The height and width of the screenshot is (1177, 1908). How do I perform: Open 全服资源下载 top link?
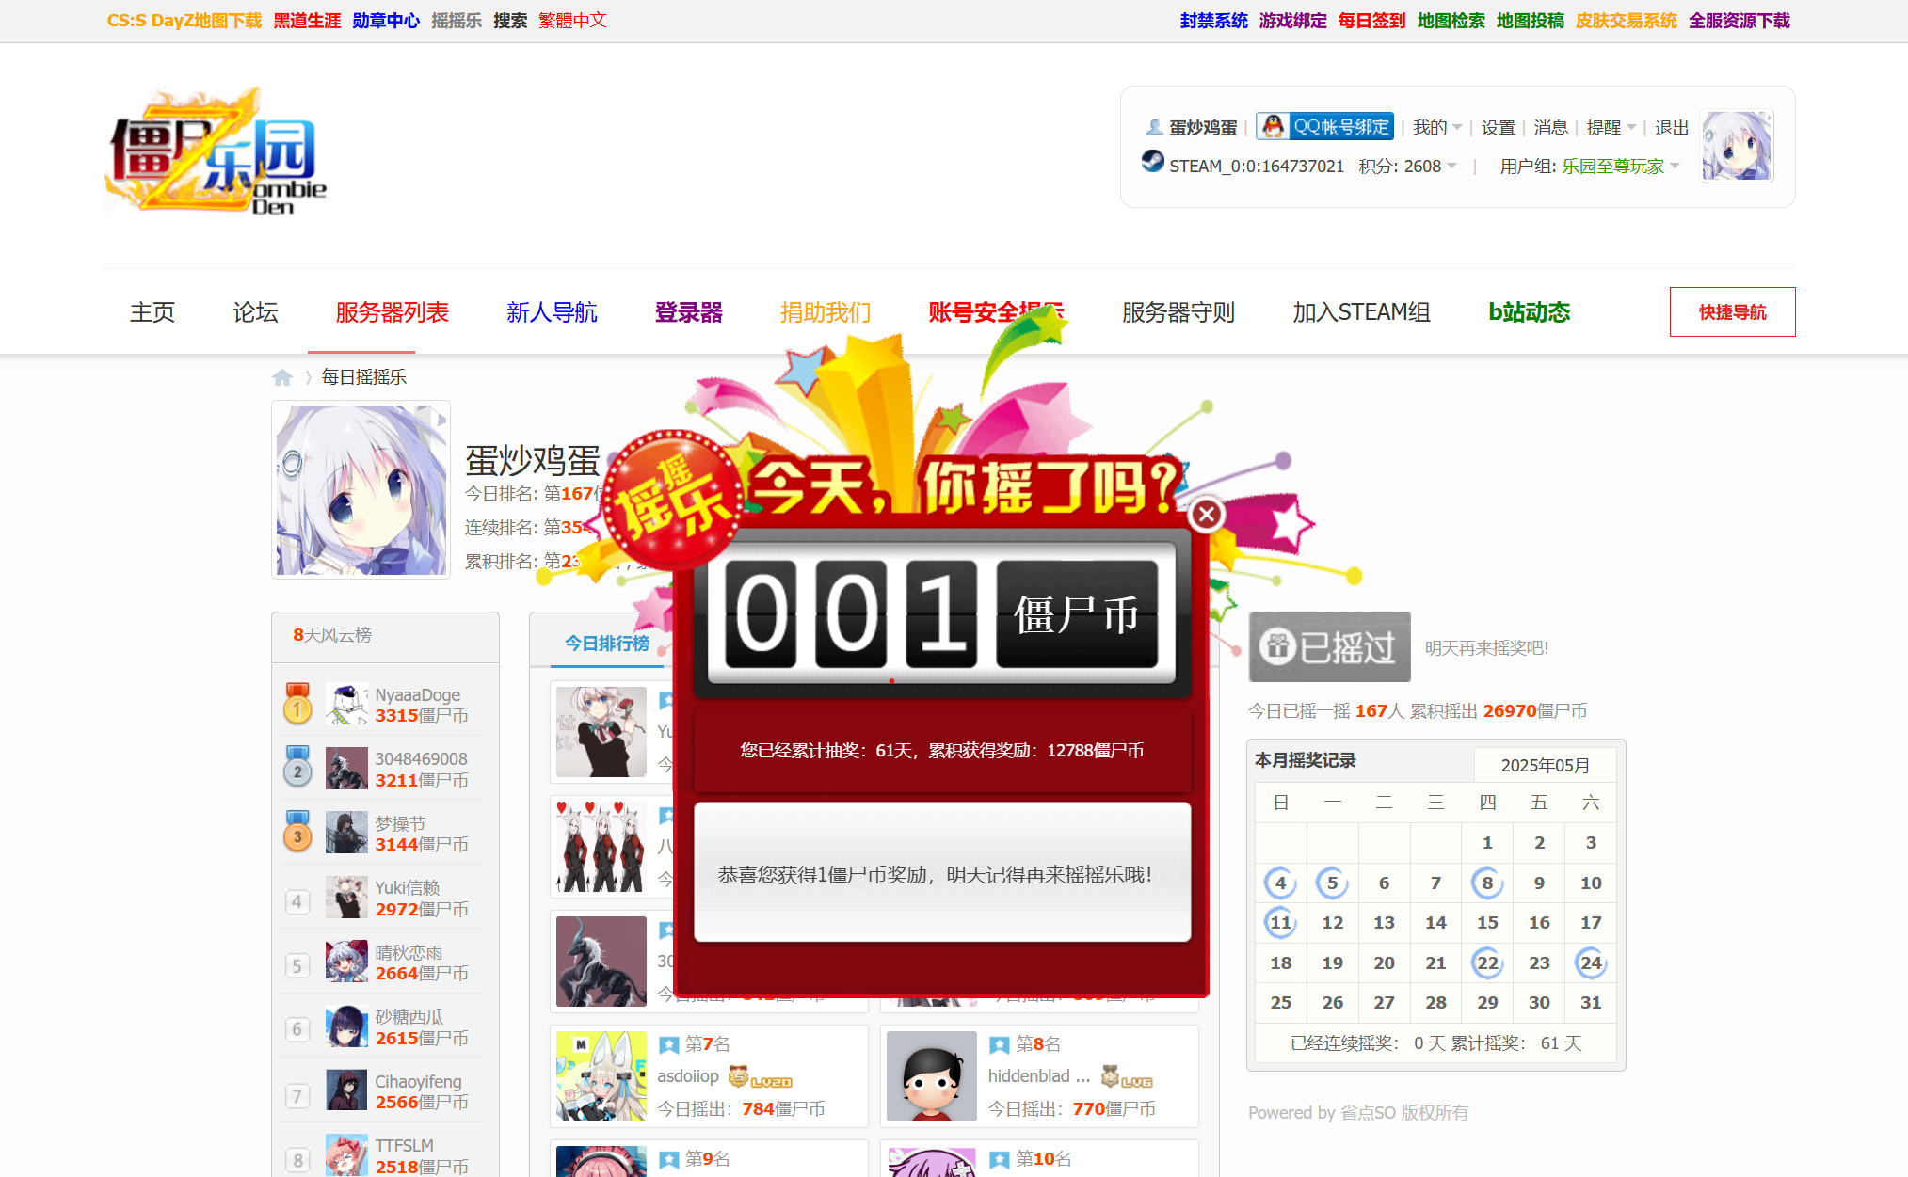click(1740, 21)
